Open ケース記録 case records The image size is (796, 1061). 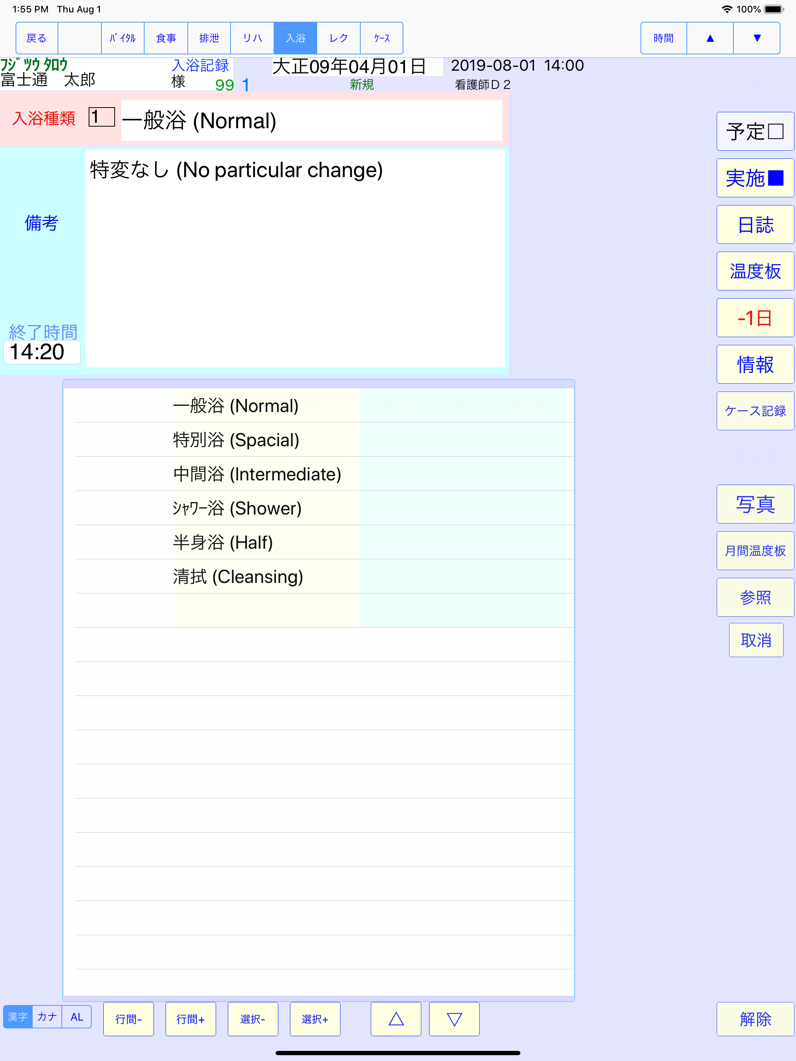click(755, 410)
